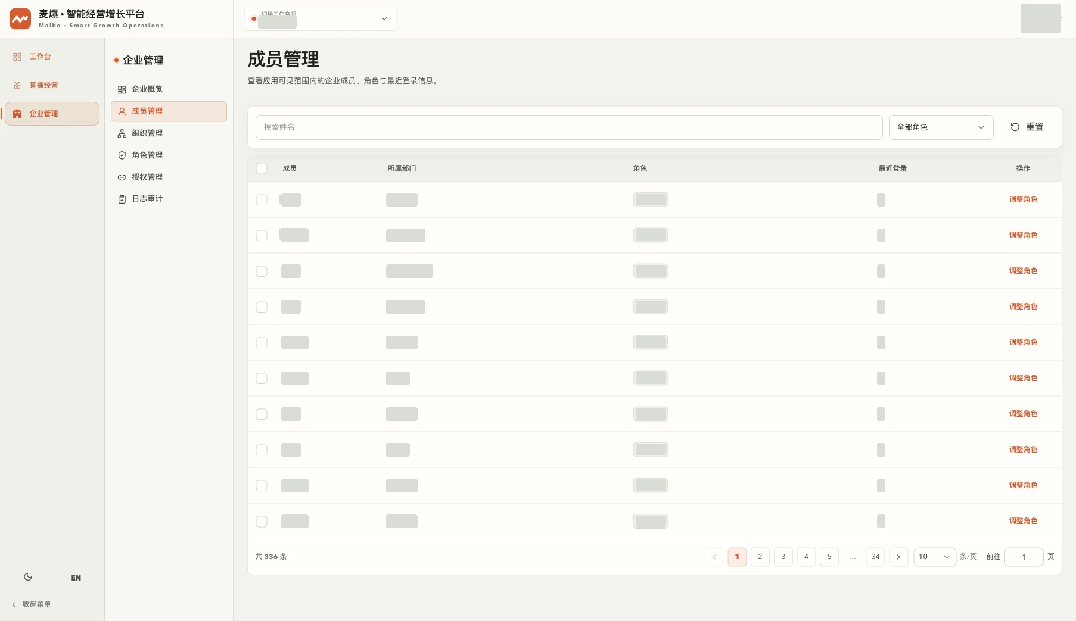Click 成员管理 person icon
The height and width of the screenshot is (621, 1076).
pyautogui.click(x=122, y=111)
